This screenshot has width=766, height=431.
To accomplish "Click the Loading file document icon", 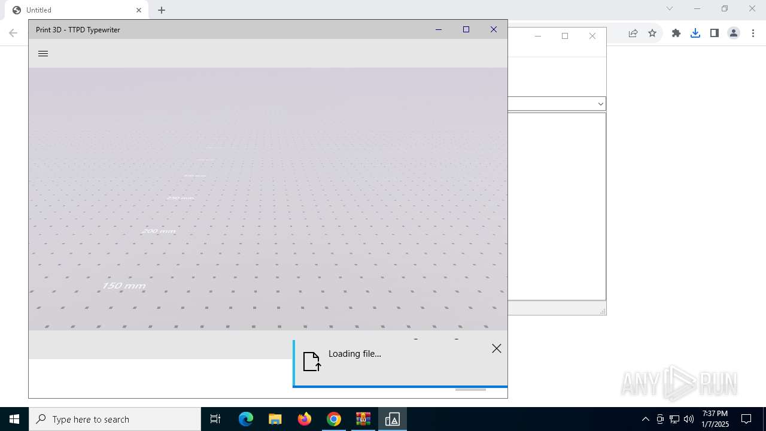I will pyautogui.click(x=312, y=362).
